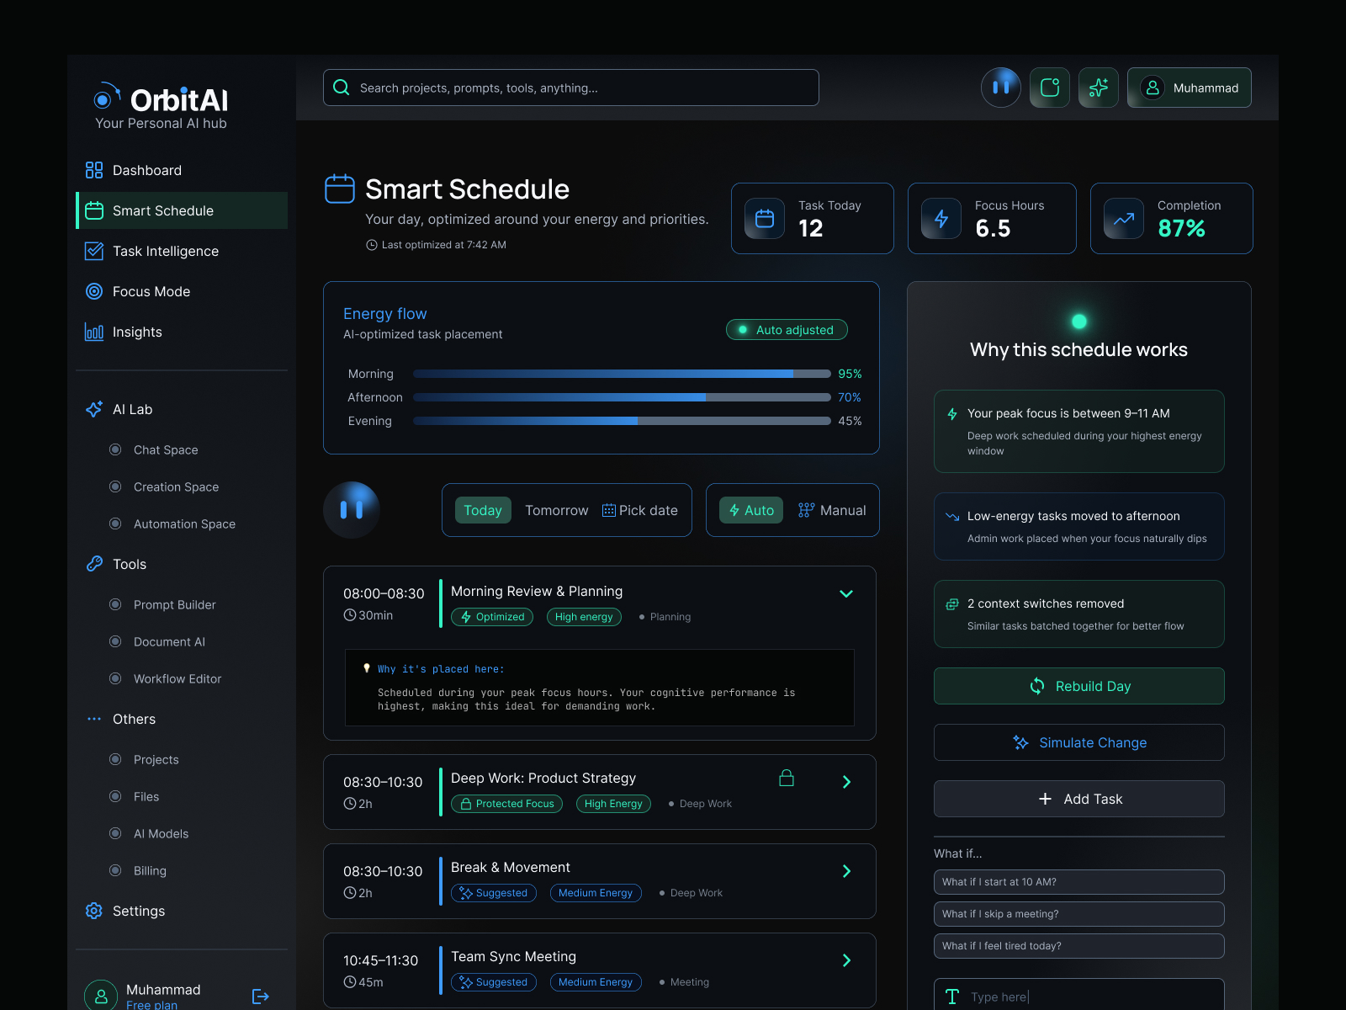
Task: Toggle the Protected Focus lock on Deep Work
Action: pyautogui.click(x=786, y=779)
